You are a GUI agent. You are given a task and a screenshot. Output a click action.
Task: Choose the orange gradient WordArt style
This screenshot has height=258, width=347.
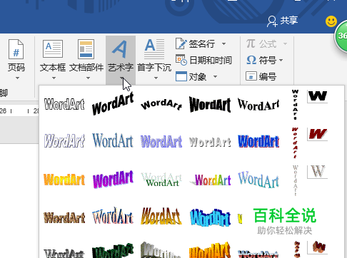pos(64,180)
